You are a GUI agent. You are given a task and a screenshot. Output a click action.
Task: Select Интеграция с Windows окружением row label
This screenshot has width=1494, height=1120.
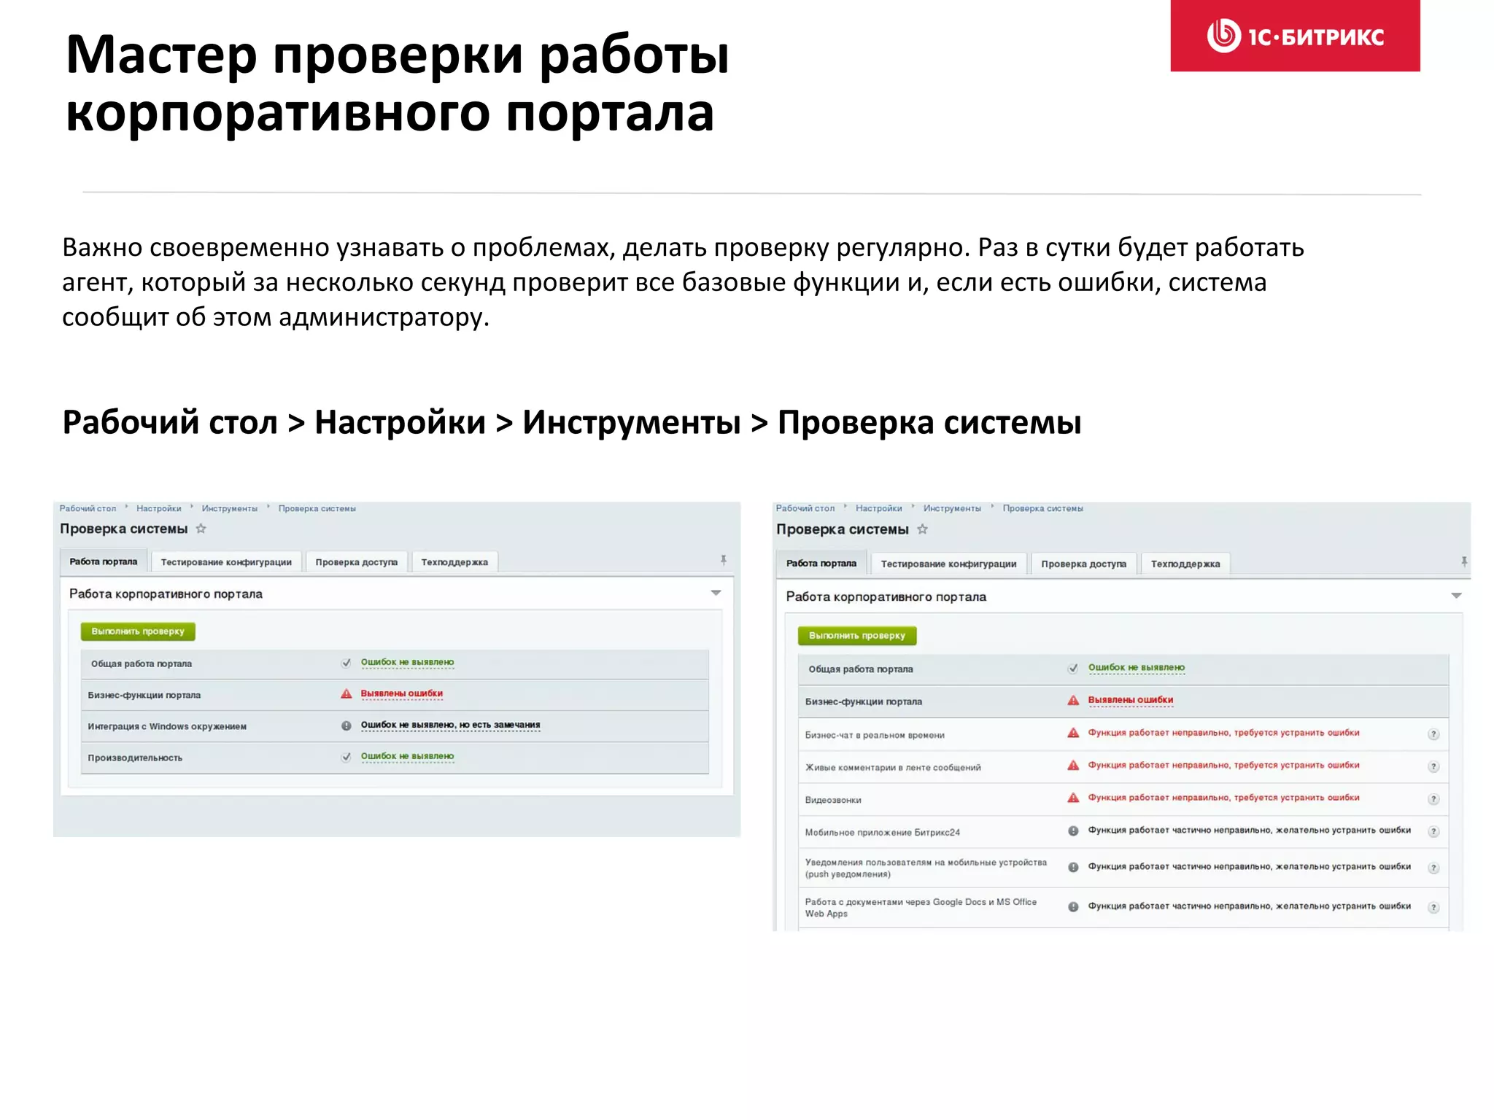pos(167,726)
